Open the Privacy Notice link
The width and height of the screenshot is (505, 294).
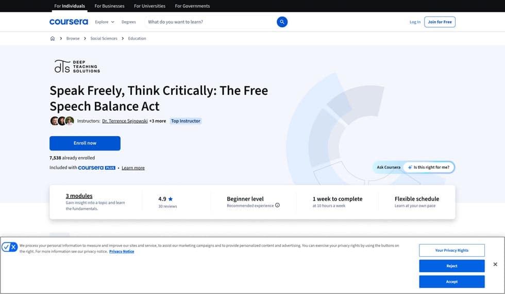[122, 252]
